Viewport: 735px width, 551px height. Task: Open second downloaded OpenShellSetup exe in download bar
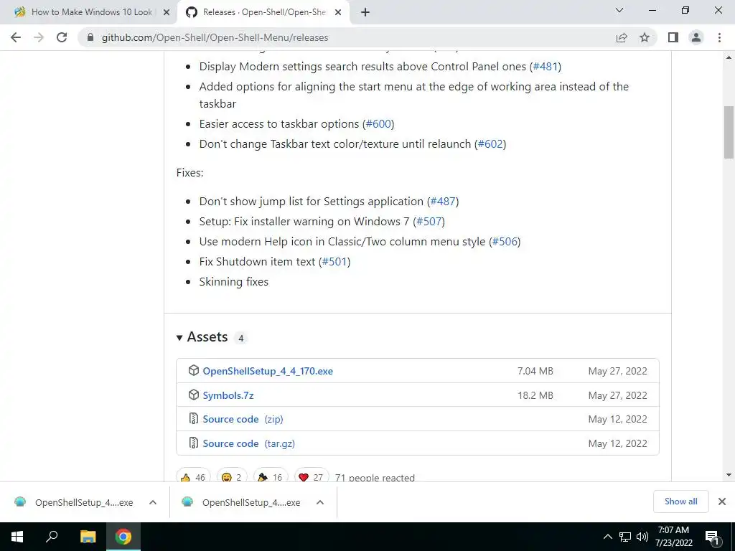[x=241, y=502]
